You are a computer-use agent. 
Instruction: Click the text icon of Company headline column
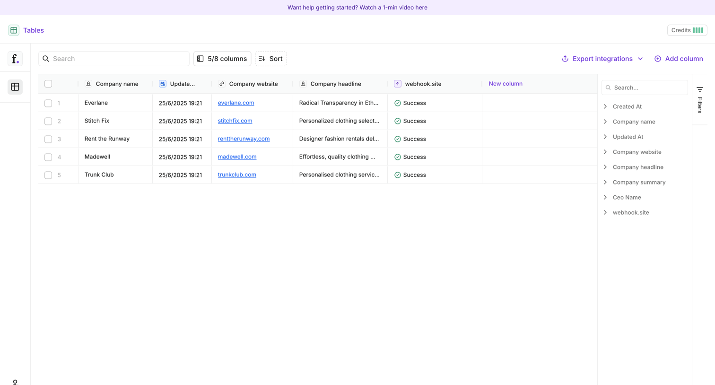point(303,84)
